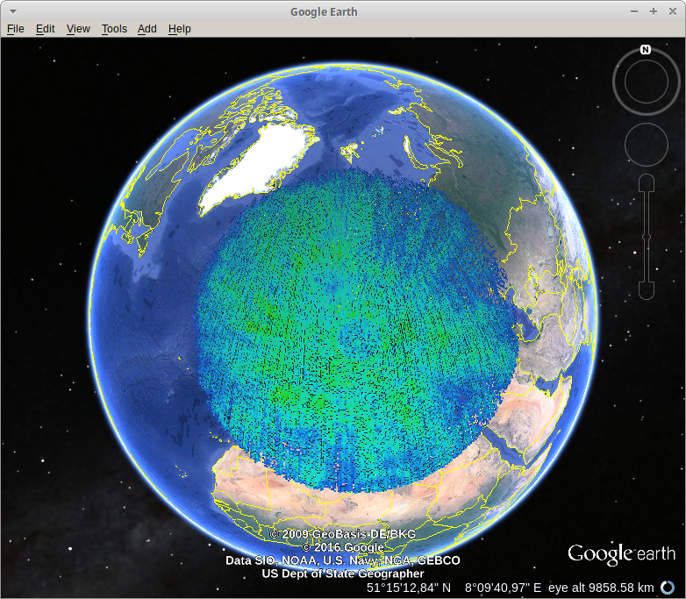Open the View menu
Screen dimensions: 686x599
pos(78,29)
